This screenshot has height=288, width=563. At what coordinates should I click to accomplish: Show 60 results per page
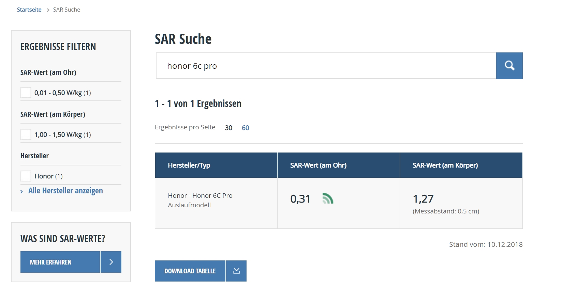click(x=246, y=128)
